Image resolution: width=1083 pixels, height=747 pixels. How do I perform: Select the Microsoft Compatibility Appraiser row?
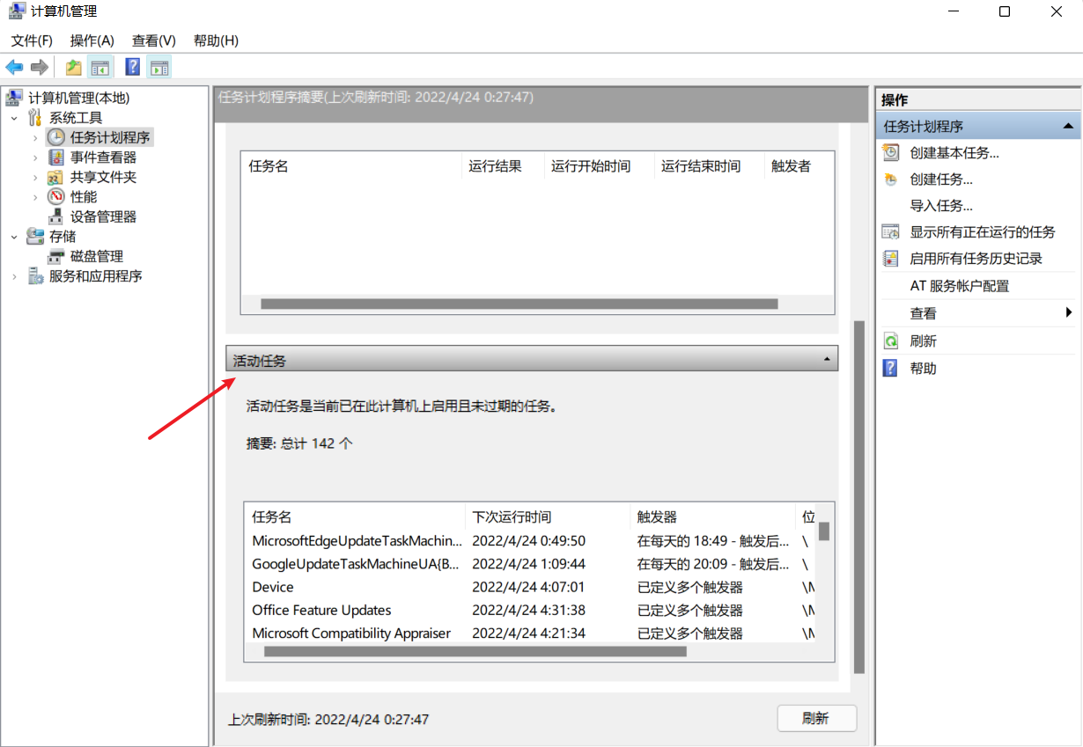coord(531,633)
